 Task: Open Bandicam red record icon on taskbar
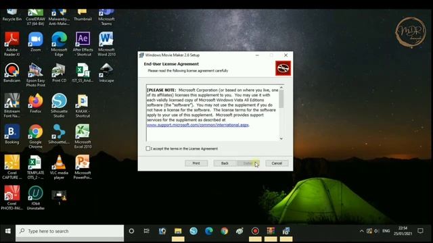click(255, 231)
